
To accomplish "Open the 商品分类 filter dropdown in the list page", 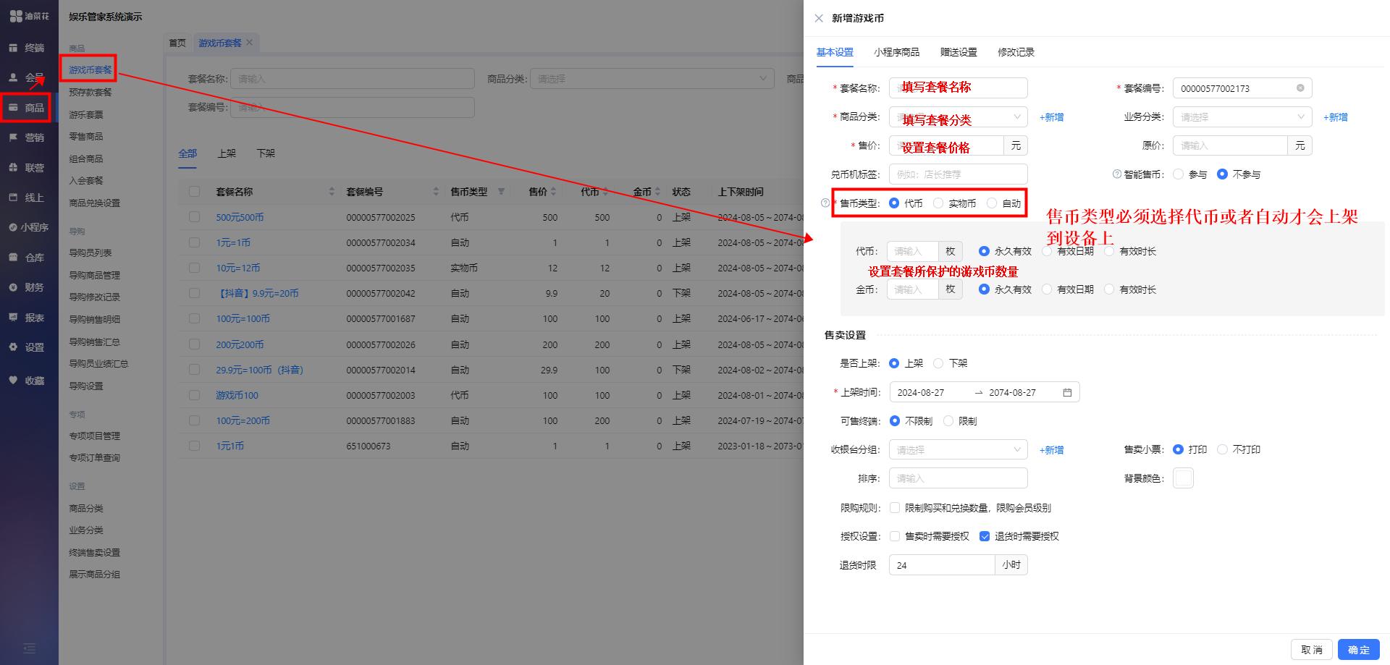I will coord(652,79).
